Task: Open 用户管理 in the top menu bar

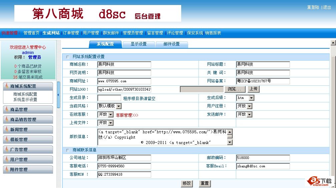Action: 91,33
